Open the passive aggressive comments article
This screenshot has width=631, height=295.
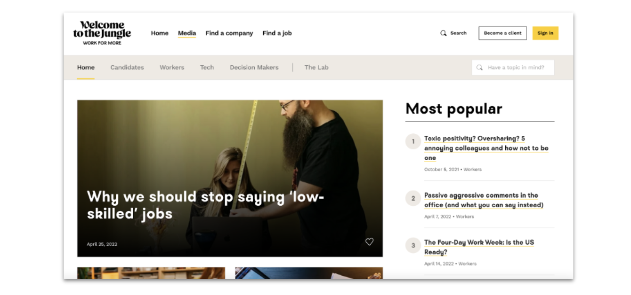[484, 200]
